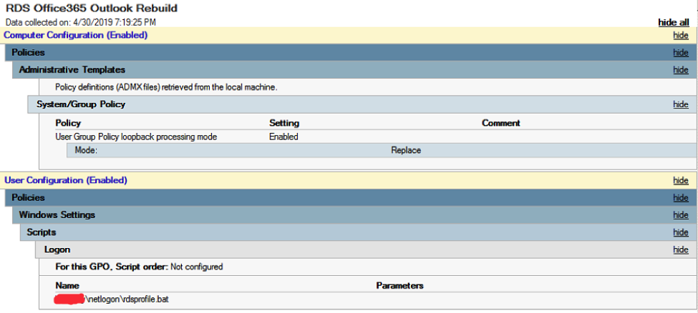The height and width of the screenshot is (313, 698).
Task: Click the "hide all" link
Action: coord(674,22)
